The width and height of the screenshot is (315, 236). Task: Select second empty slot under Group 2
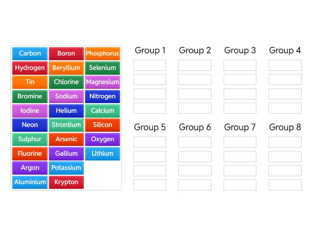[x=195, y=79]
